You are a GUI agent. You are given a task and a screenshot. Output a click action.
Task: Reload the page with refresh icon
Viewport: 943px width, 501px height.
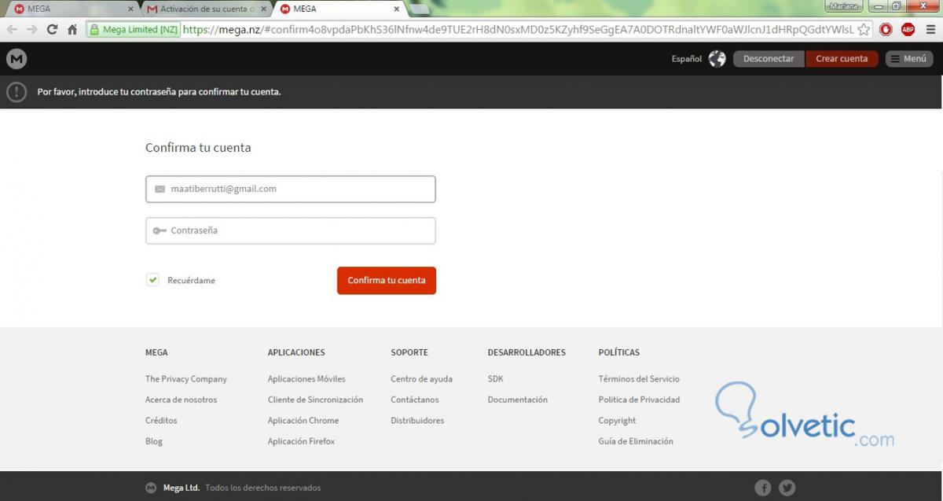coord(52,30)
